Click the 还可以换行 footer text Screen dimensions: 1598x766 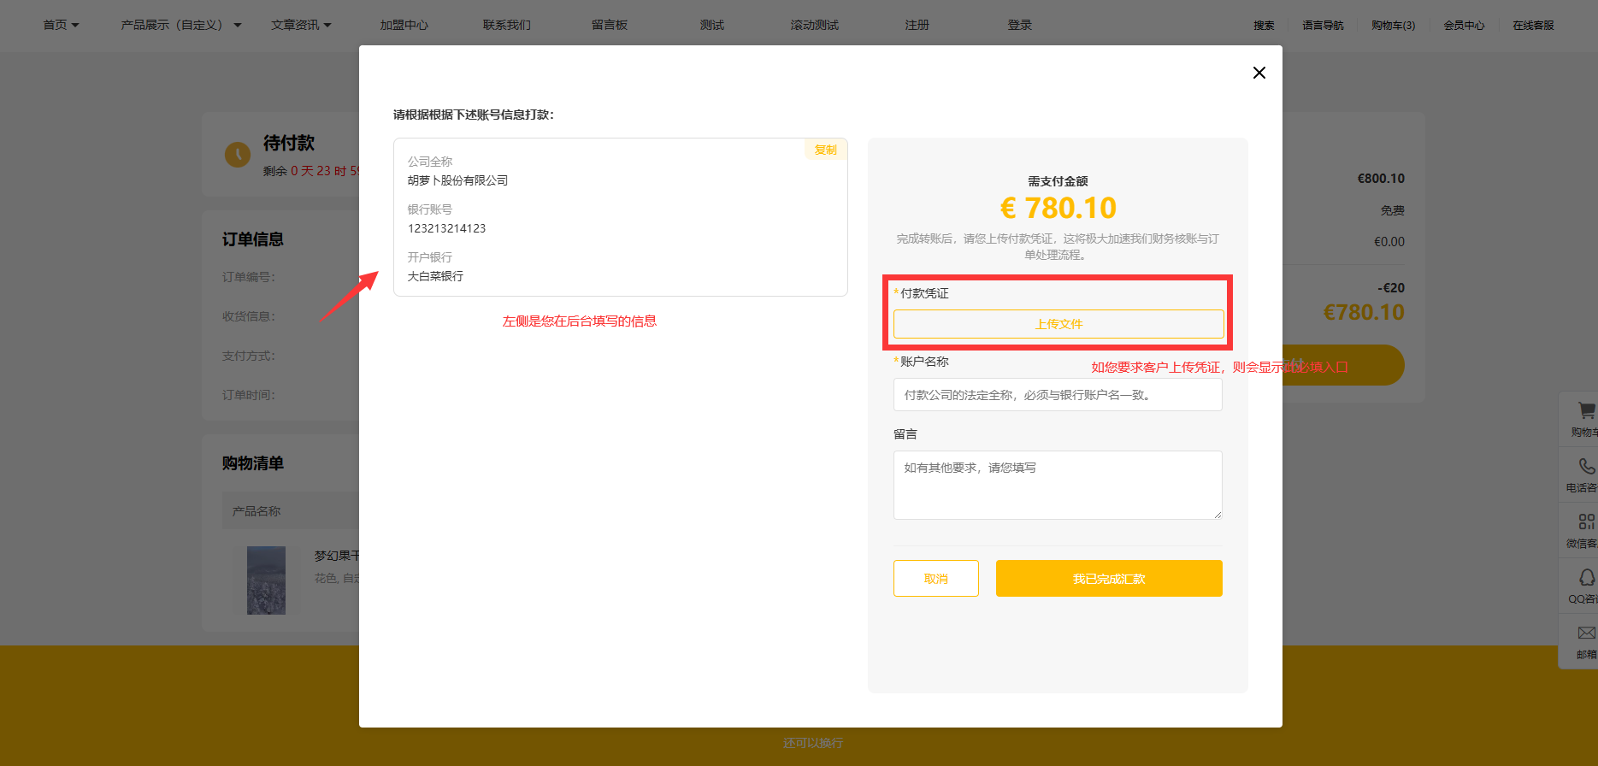pos(813,743)
